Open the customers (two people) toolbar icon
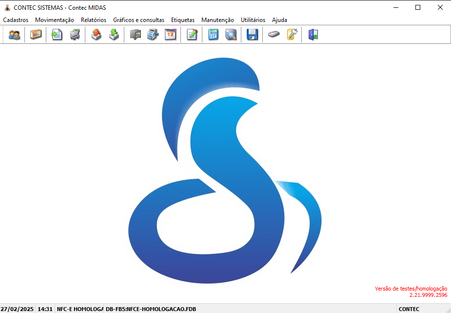Image resolution: width=451 pixels, height=313 pixels. (x=14, y=35)
